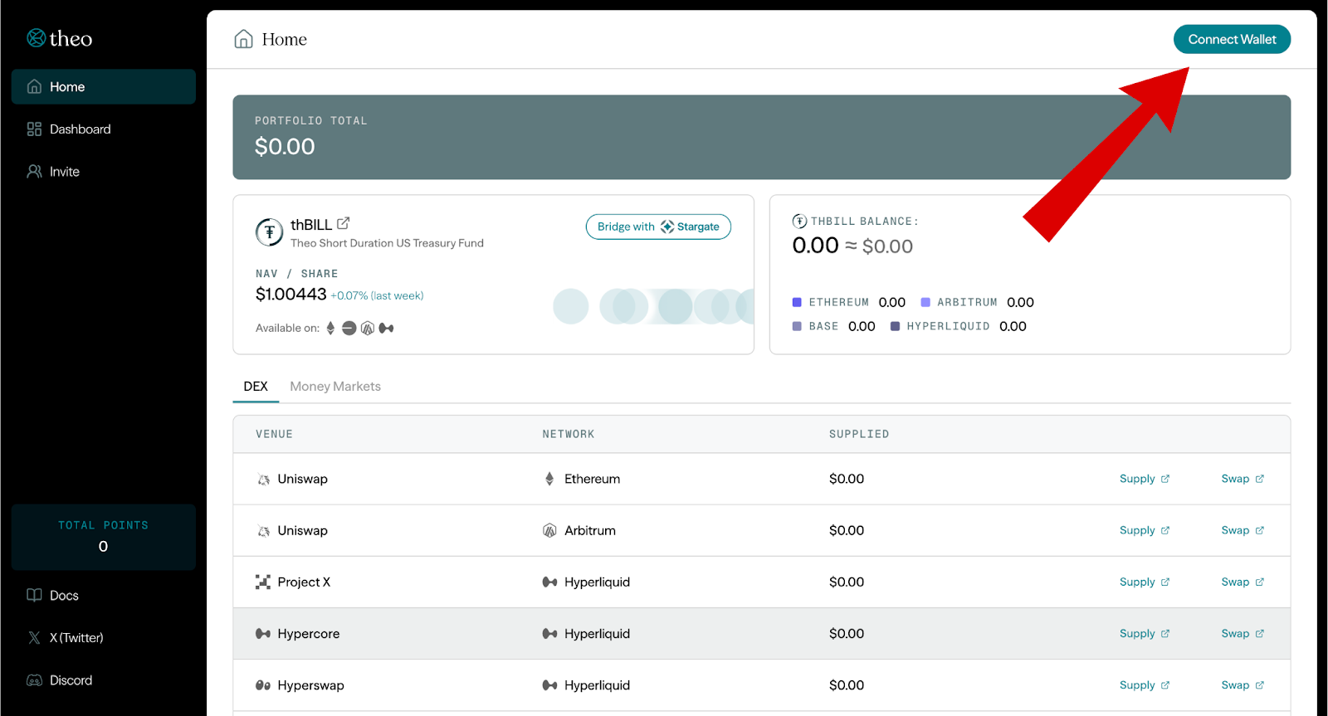This screenshot has width=1328, height=716.
Task: Click the Ethereum icon beside Available on
Action: [330, 329]
